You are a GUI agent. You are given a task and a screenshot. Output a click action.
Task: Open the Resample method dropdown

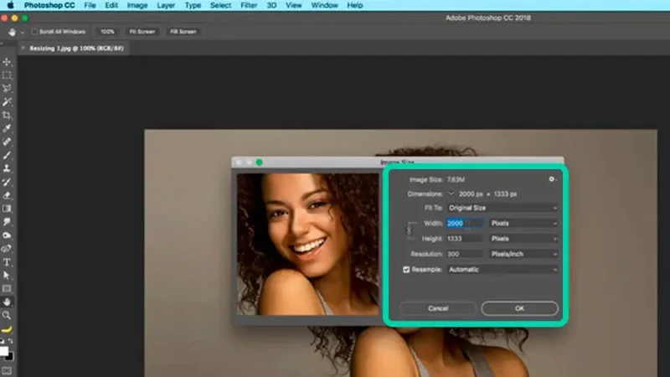tap(502, 269)
